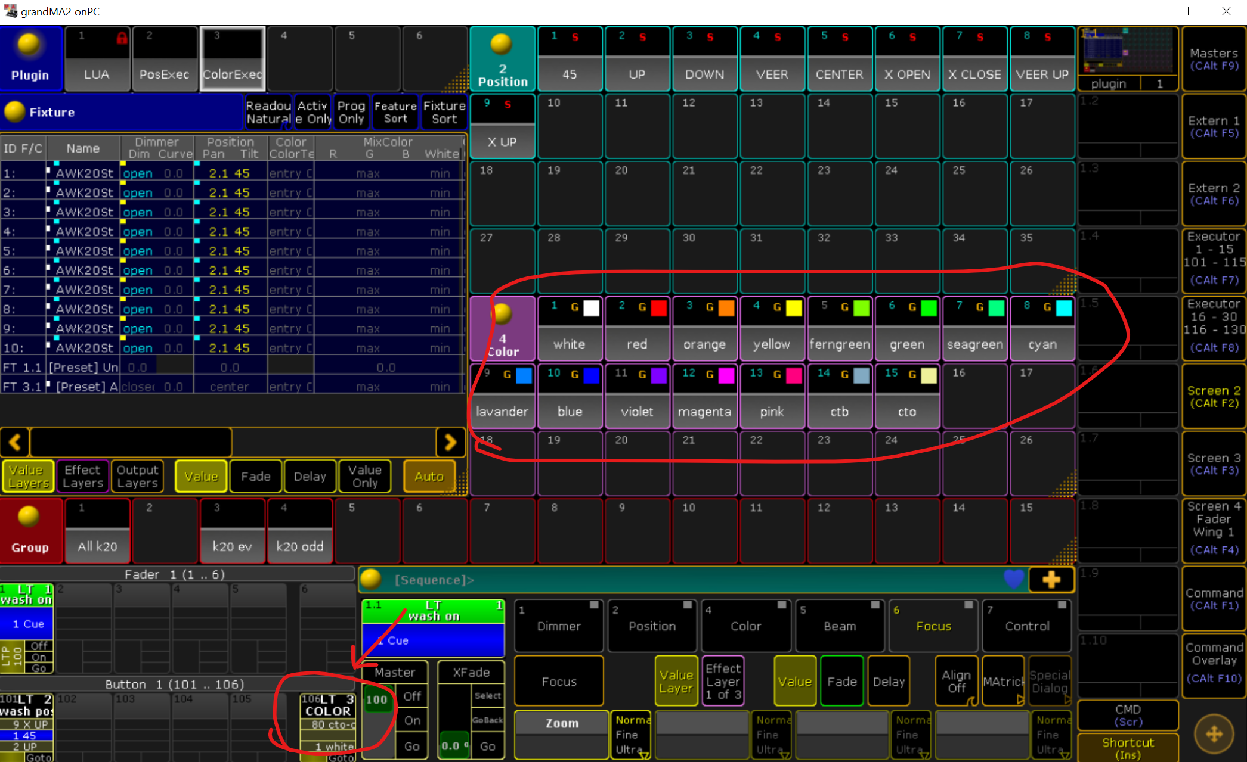Select the All k20 group button
The image size is (1247, 762).
[97, 532]
